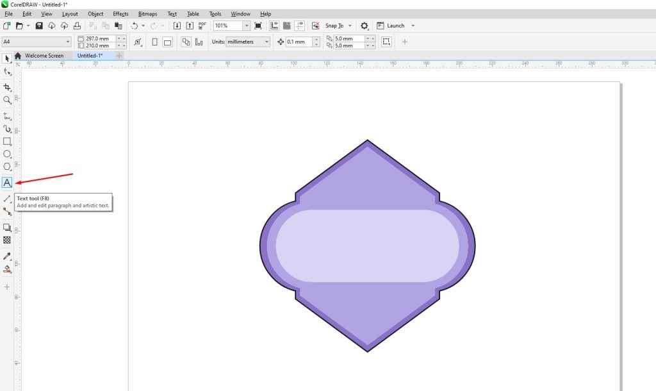Select the Pick tool arrow
This screenshot has height=391, width=656.
click(7, 58)
